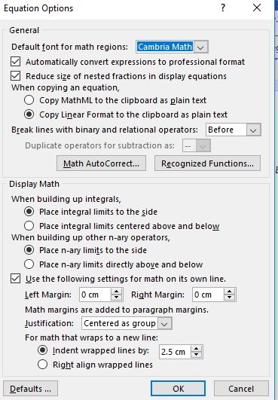278x400 pixels.
Task: Select Copy MathML to the clipboard option
Action: (x=29, y=100)
